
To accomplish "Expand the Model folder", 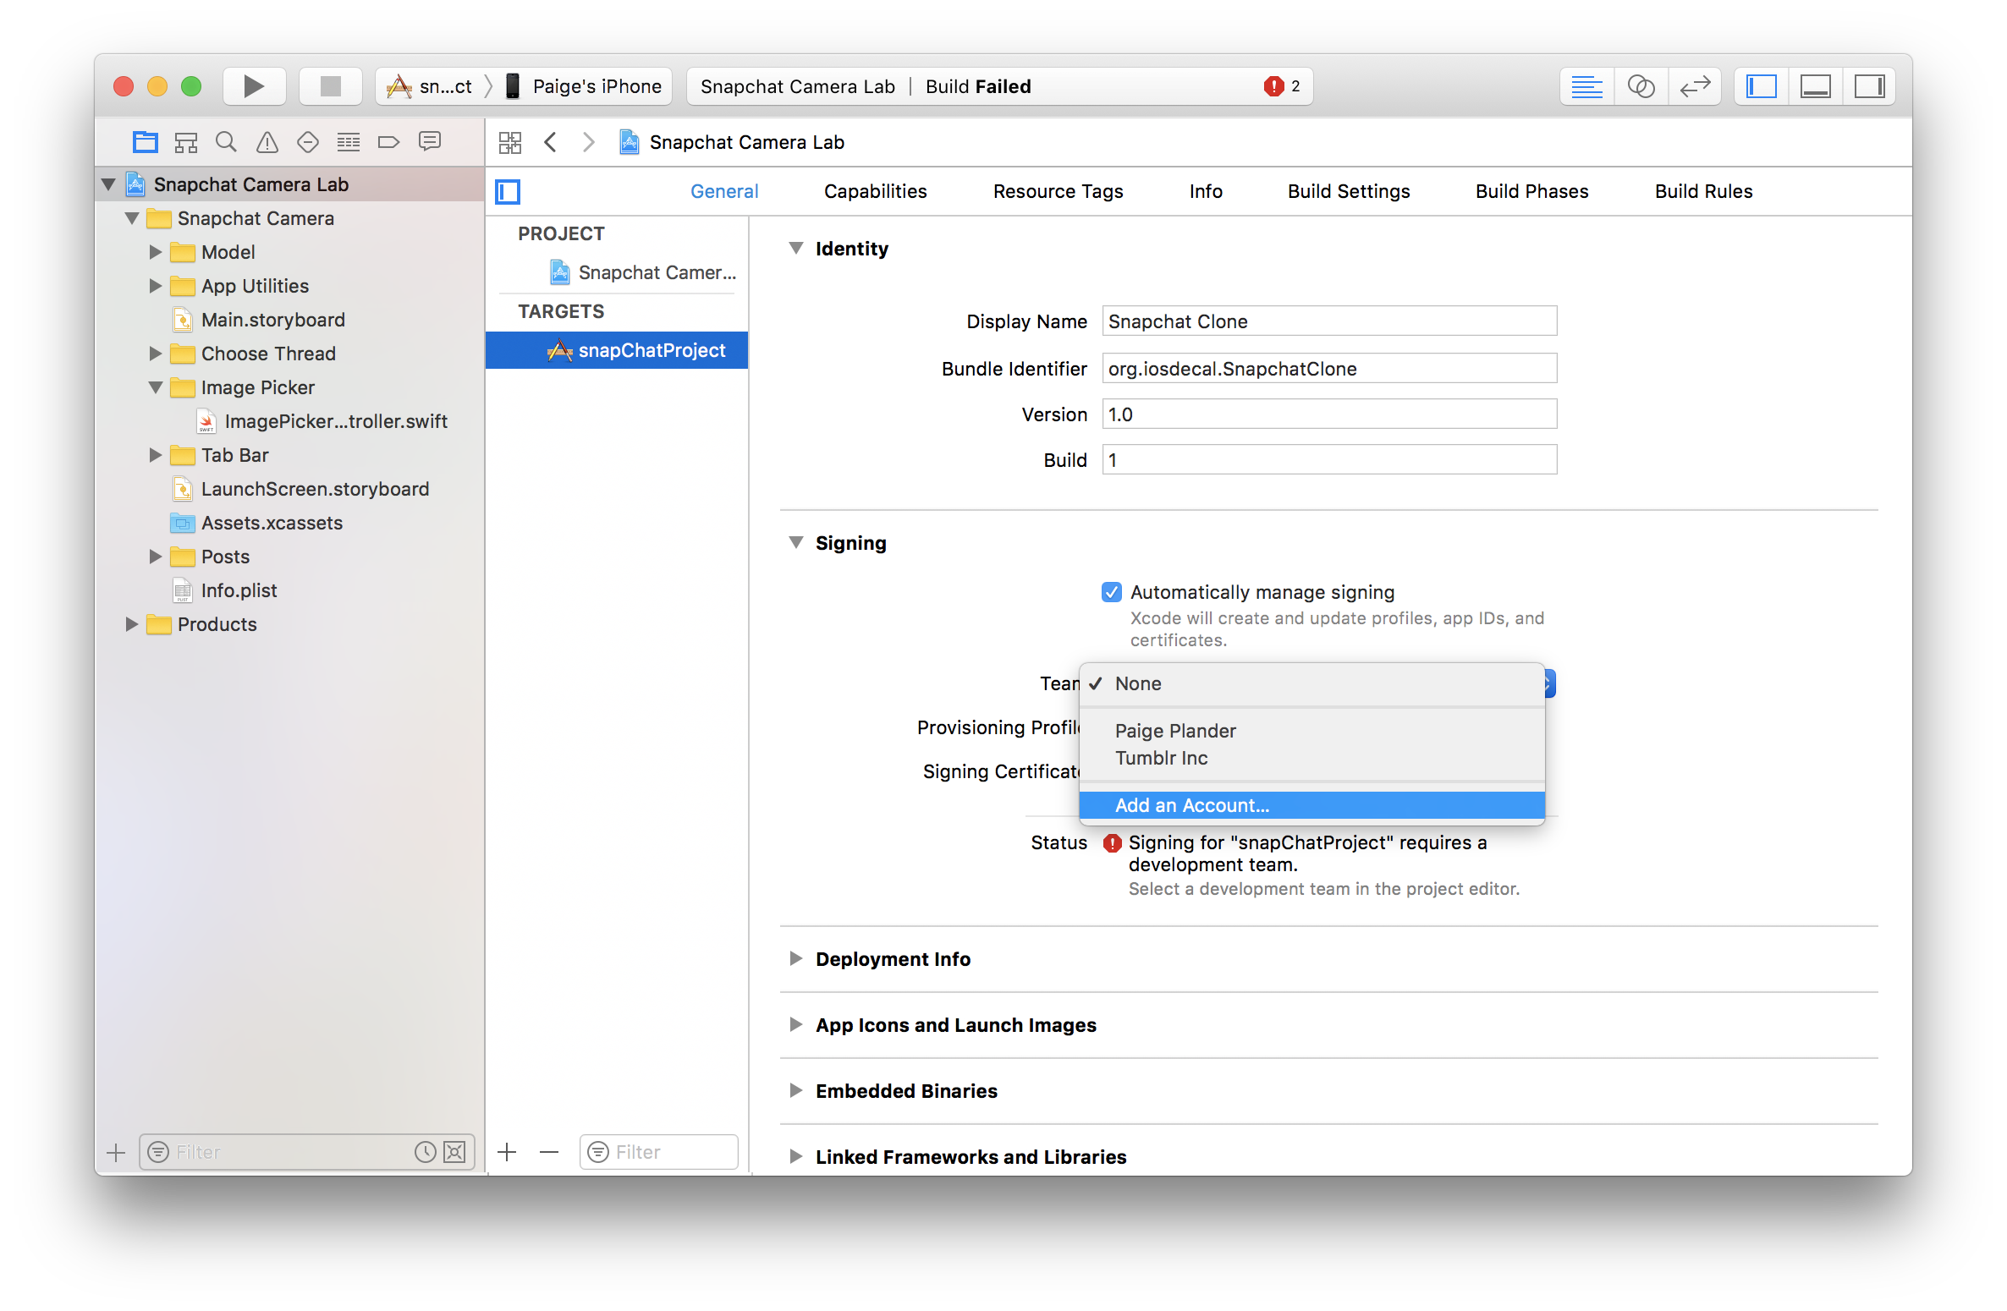I will pos(156,252).
